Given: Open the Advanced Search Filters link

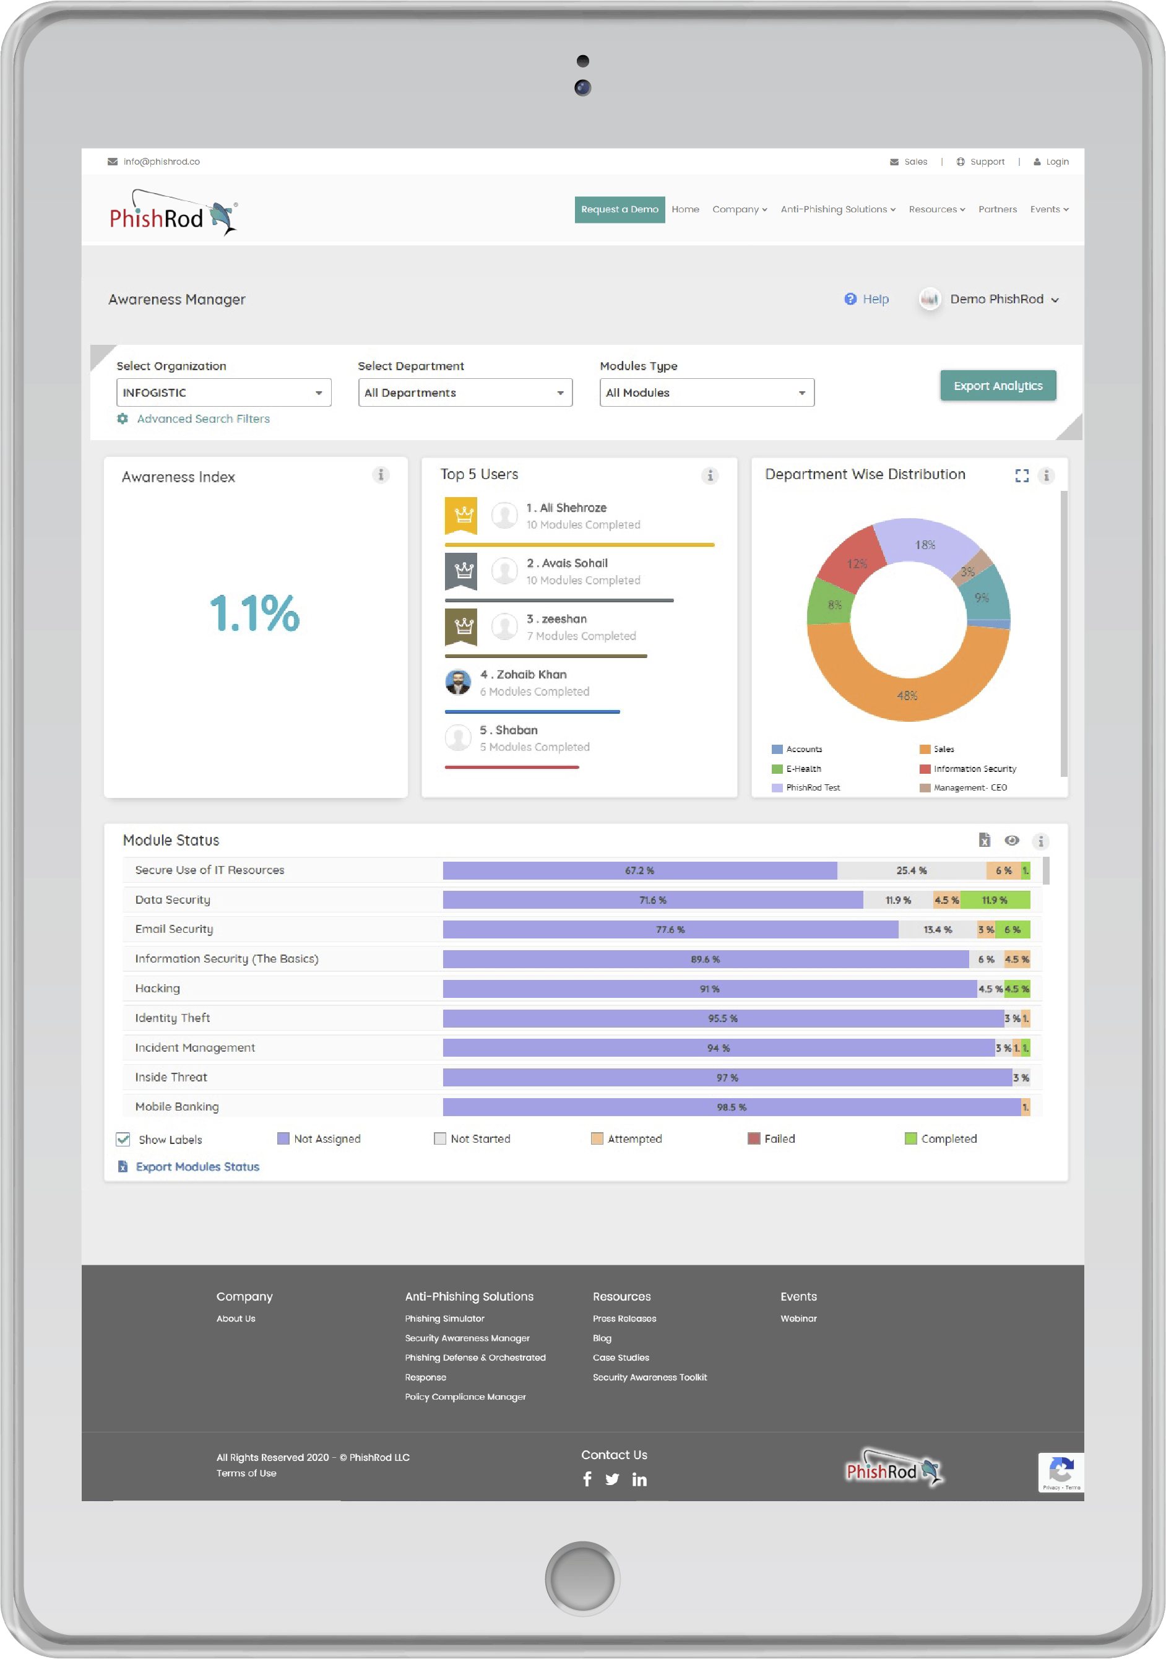Looking at the screenshot, I should coord(203,419).
